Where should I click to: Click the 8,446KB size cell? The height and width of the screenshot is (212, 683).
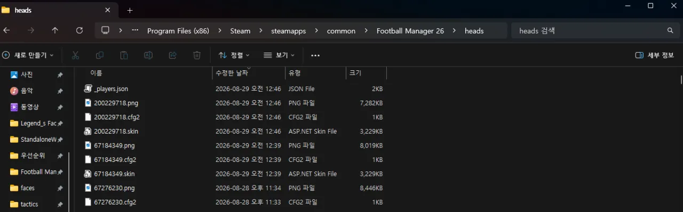click(x=371, y=187)
